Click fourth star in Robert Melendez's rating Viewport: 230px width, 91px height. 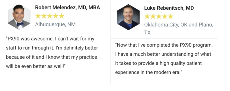[x=55, y=16]
